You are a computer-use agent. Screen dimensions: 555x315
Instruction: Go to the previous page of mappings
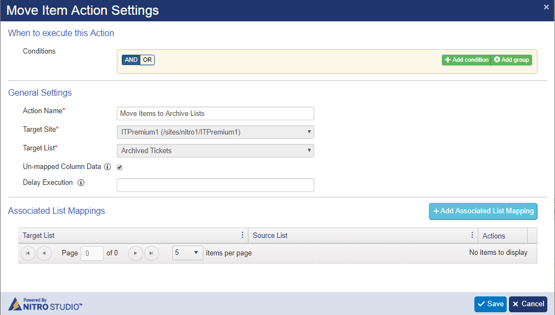point(44,253)
